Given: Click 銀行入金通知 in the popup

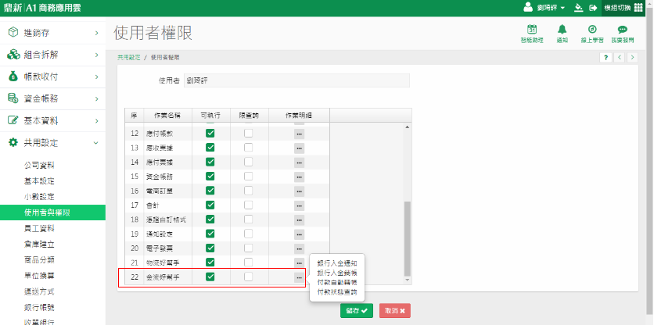Looking at the screenshot, I should tap(337, 263).
